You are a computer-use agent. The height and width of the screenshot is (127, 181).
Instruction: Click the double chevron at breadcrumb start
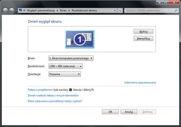24,11
